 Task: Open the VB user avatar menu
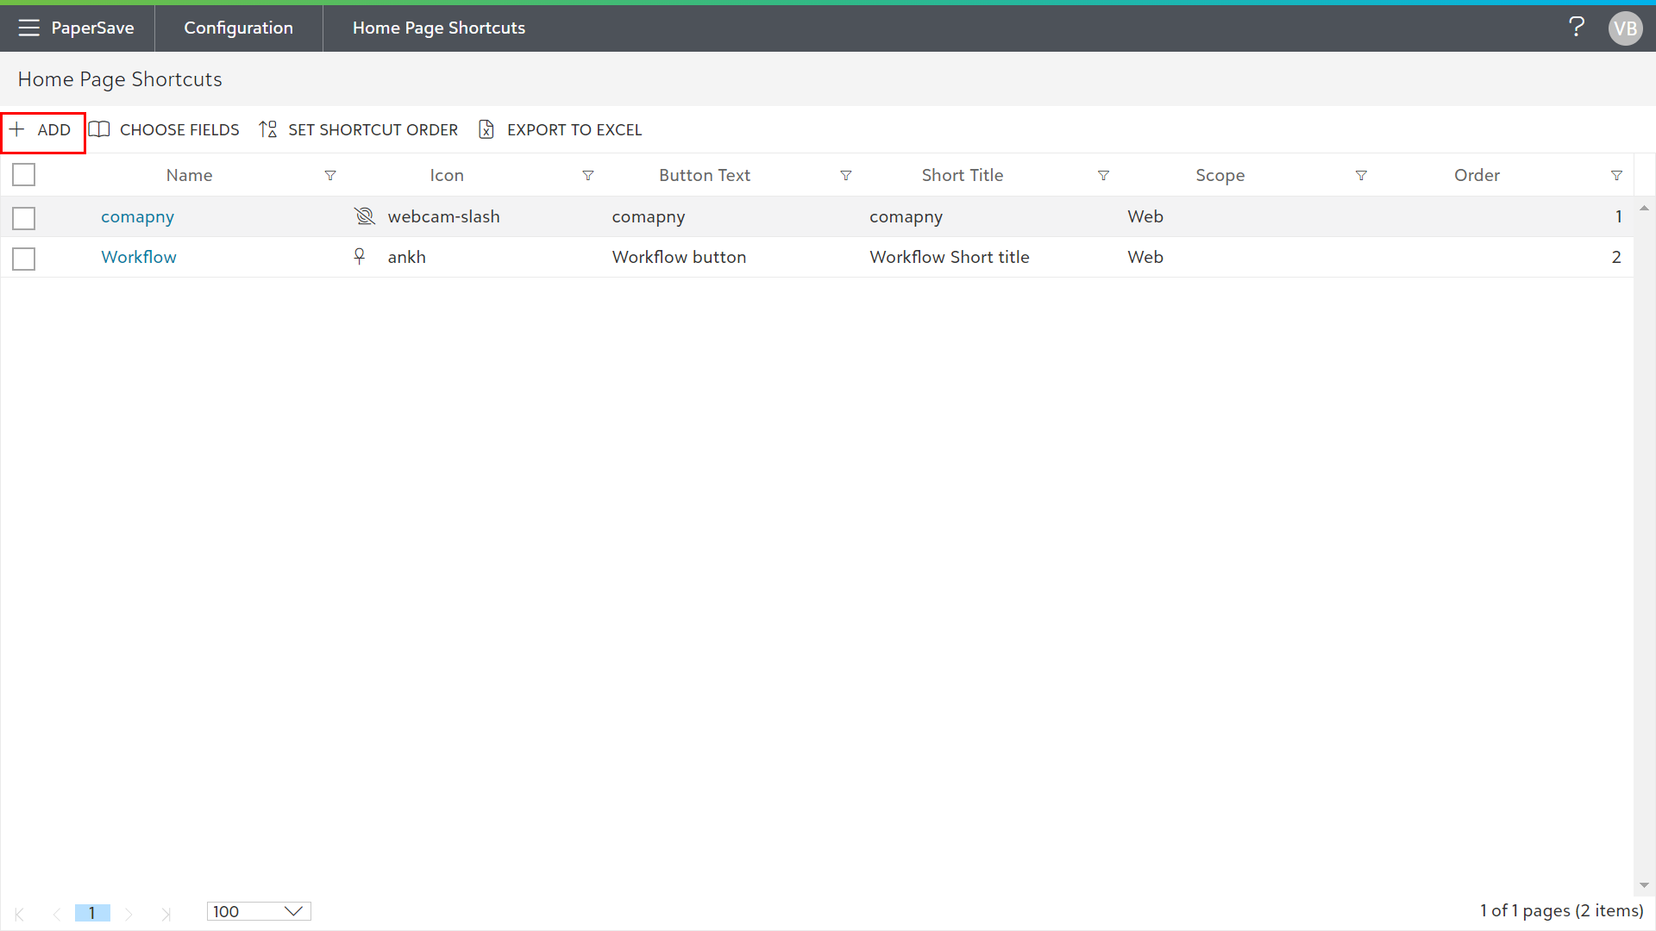tap(1625, 28)
